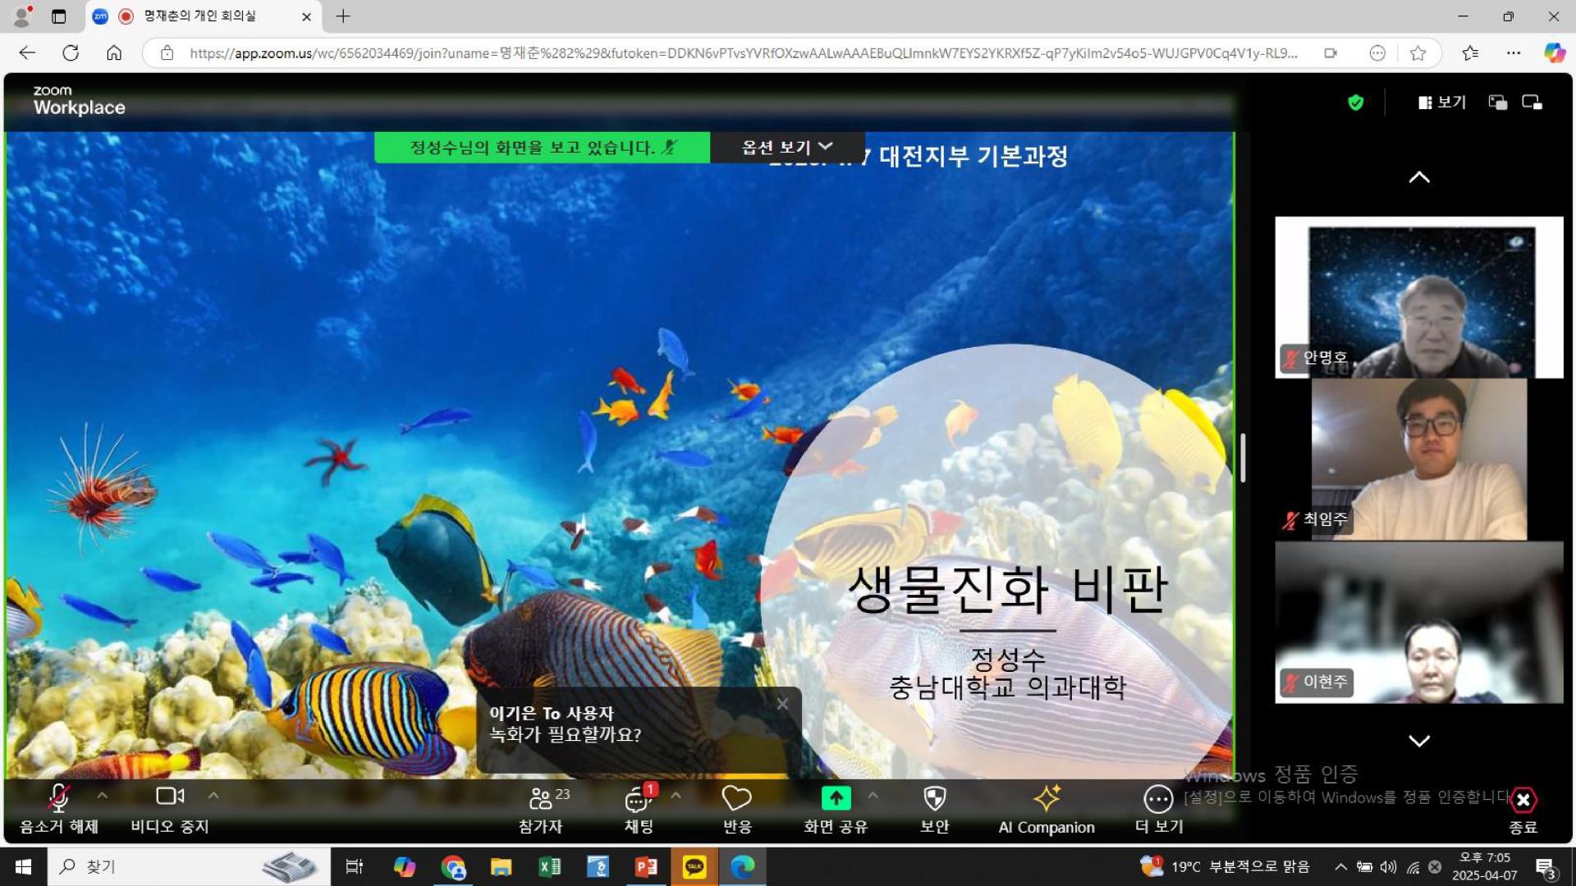Open the 채팅 chat panel
The image size is (1576, 886).
pos(639,809)
